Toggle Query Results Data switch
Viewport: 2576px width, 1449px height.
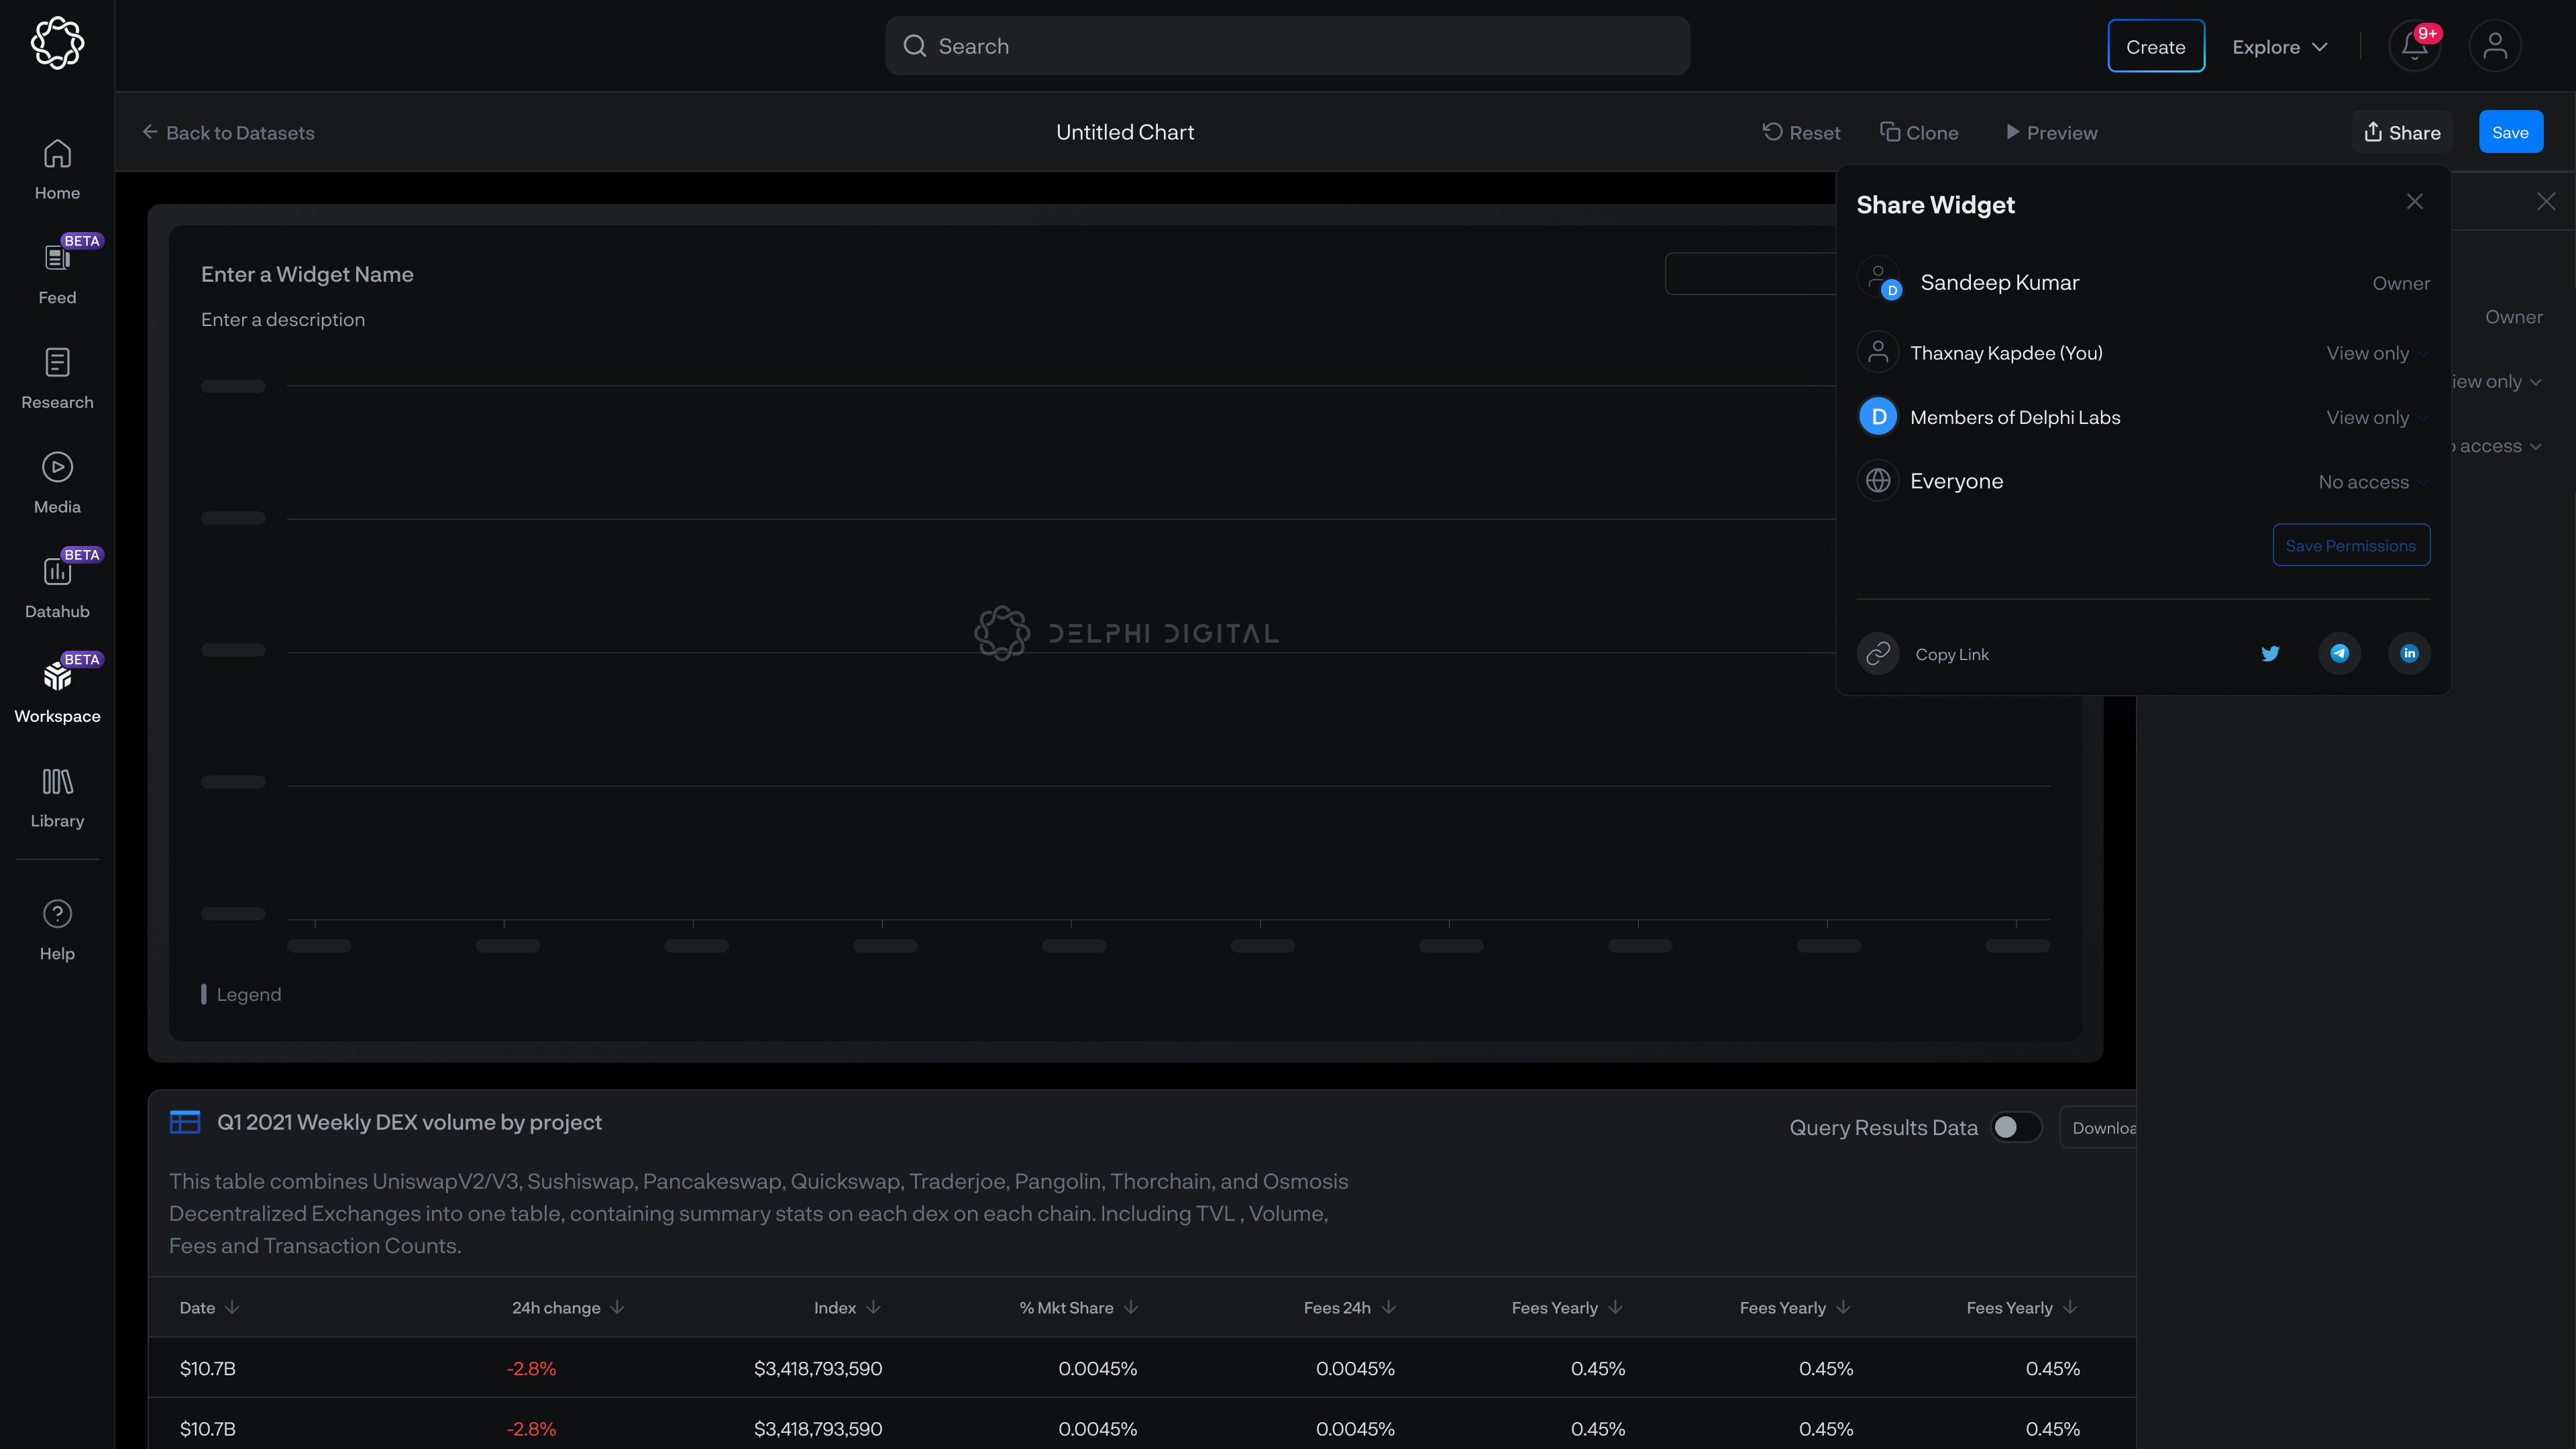(2015, 1127)
